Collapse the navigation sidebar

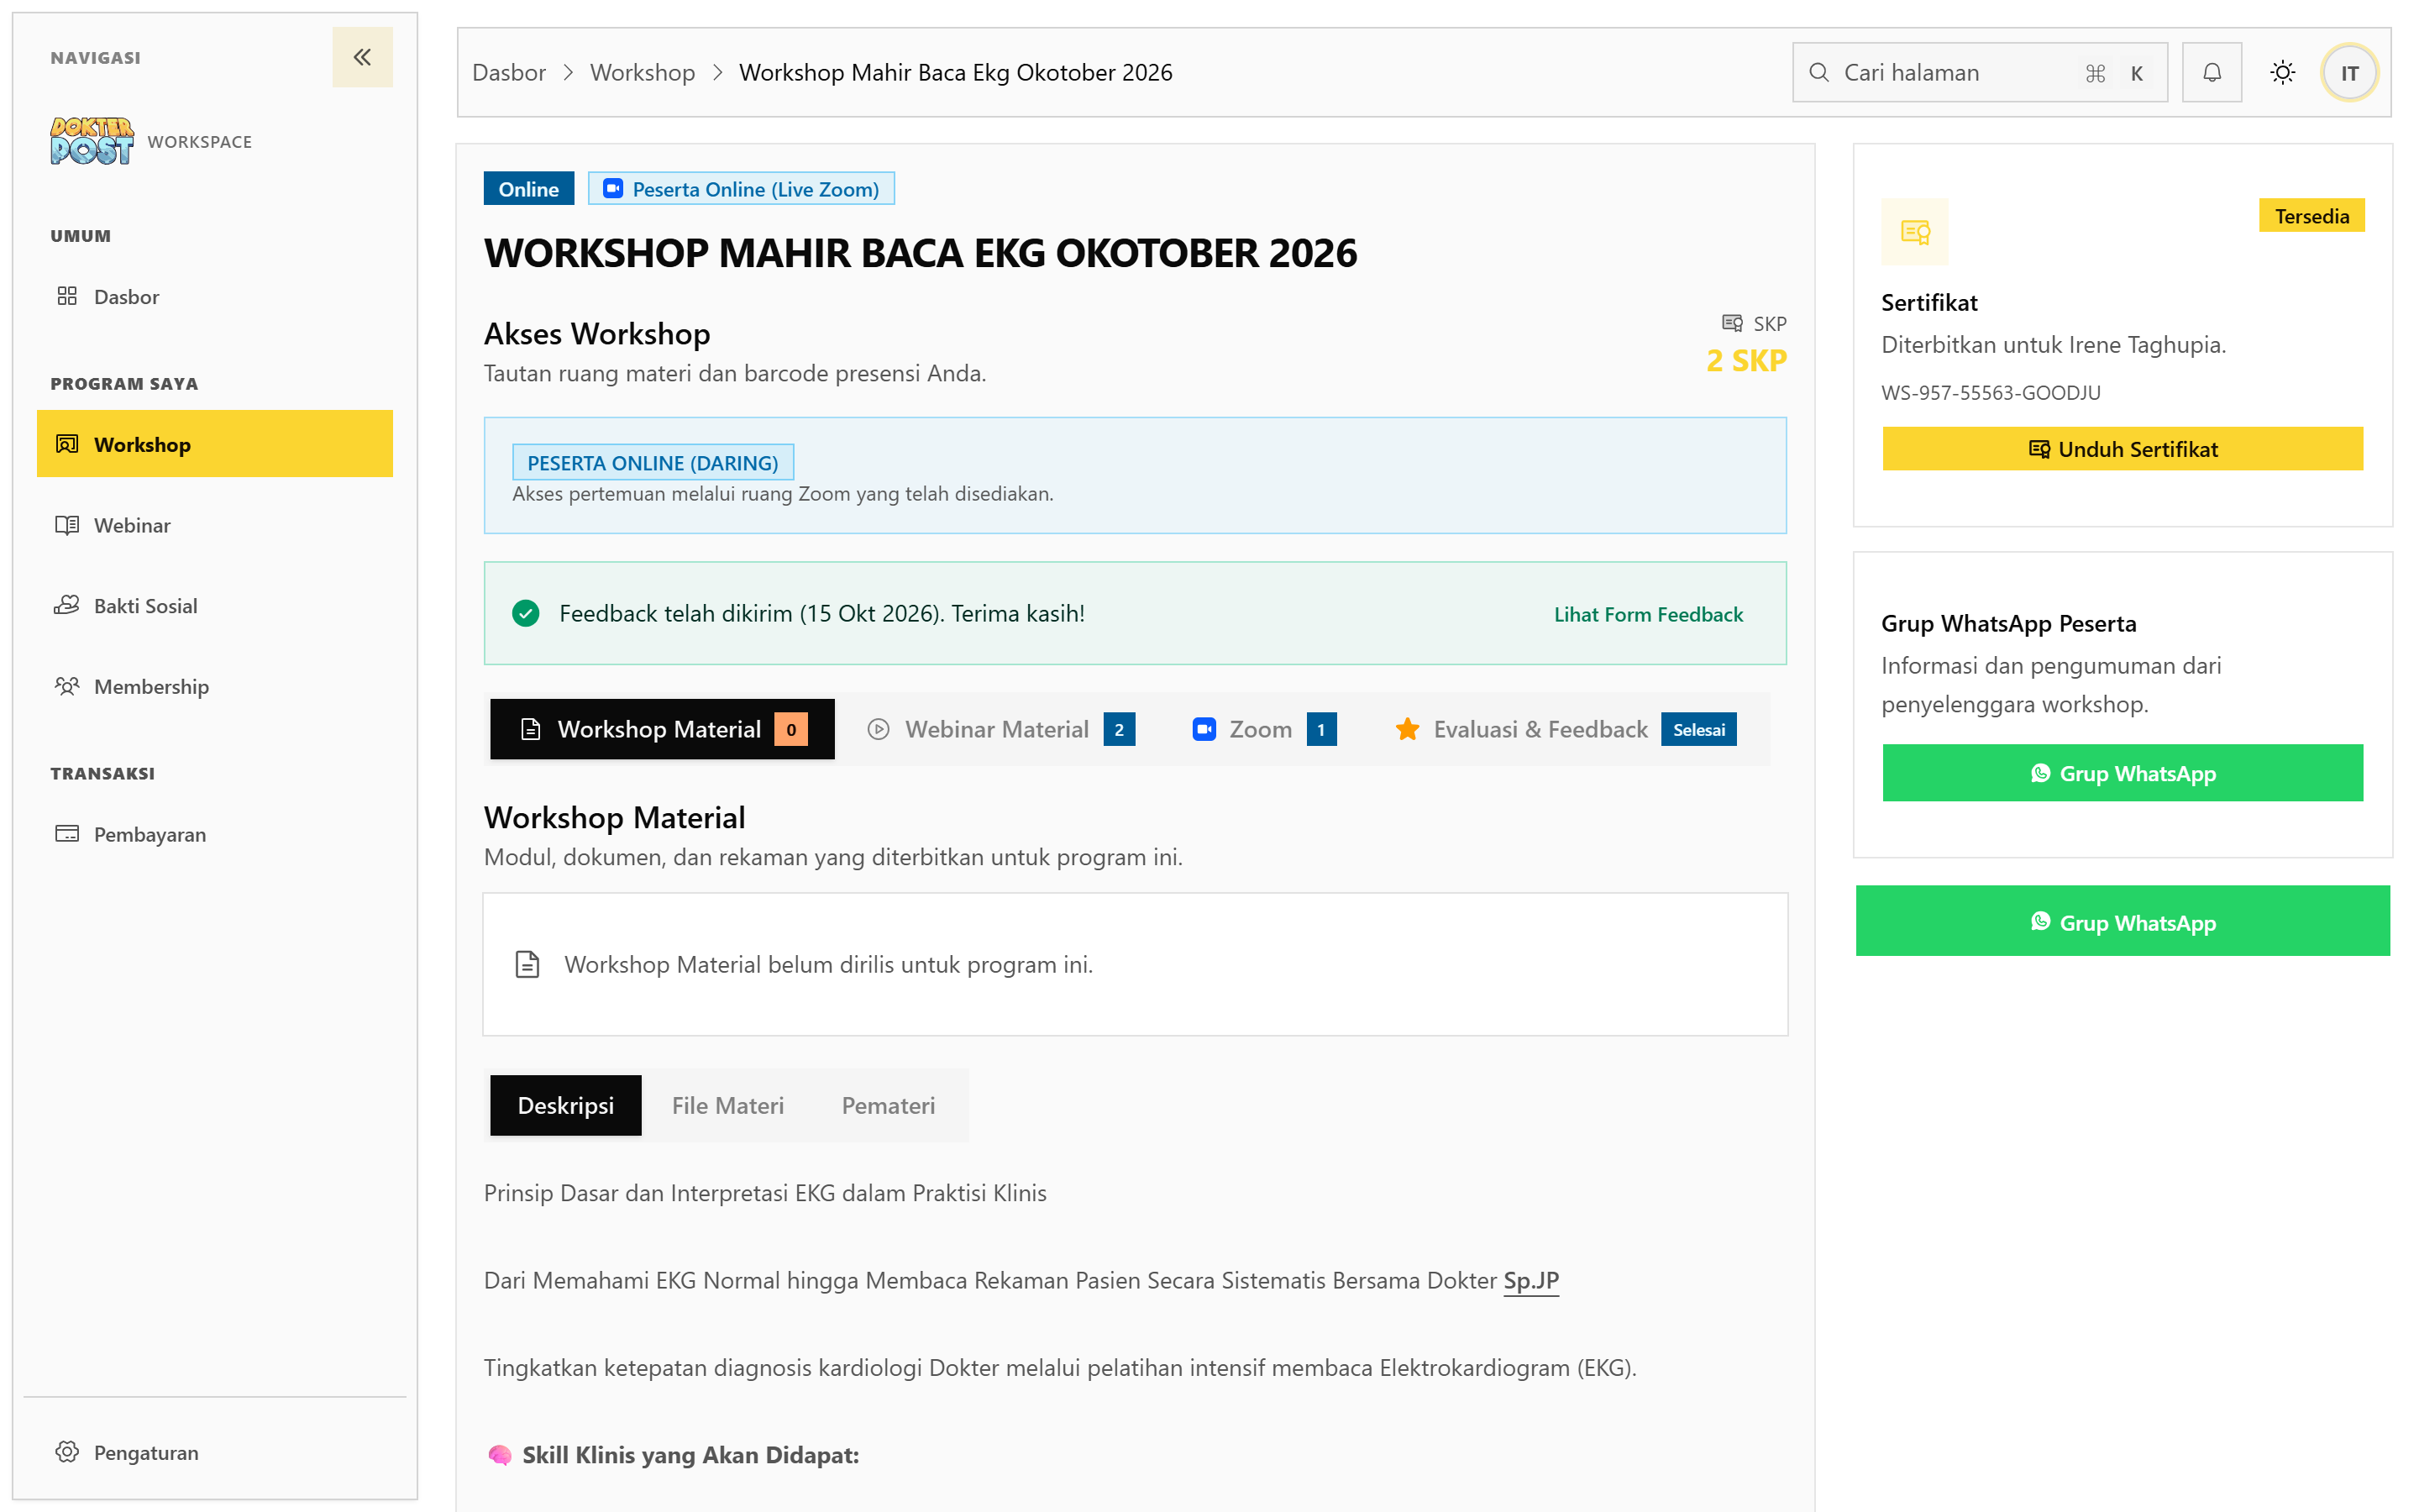point(362,57)
